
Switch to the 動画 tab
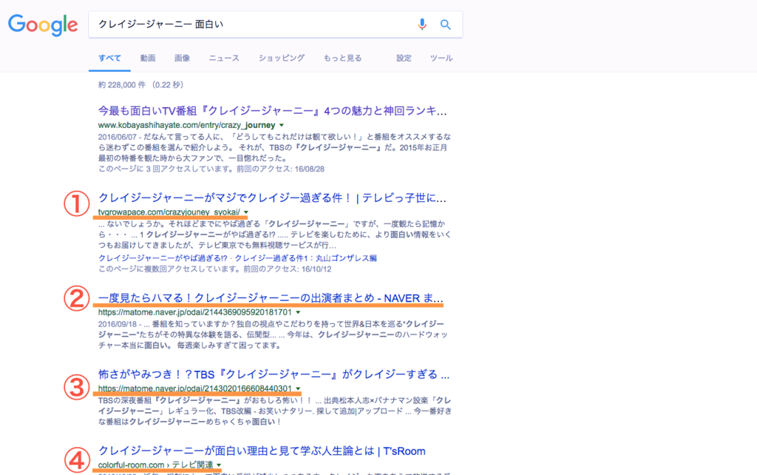tap(148, 58)
